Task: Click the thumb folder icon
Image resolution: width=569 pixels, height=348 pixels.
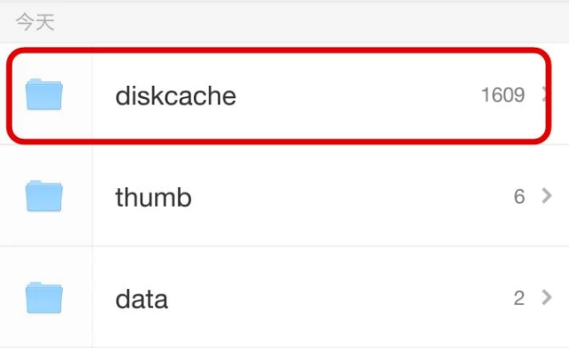Action: 44,196
